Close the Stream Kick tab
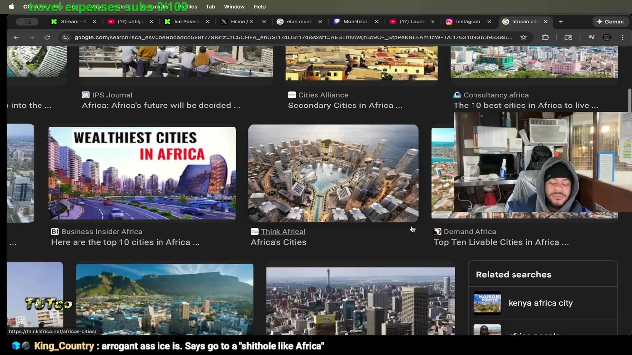 click(x=94, y=22)
